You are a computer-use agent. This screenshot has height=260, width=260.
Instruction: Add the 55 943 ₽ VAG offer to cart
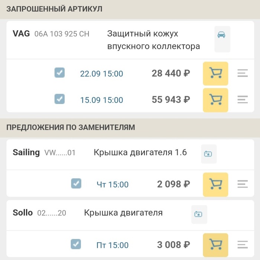point(215,100)
